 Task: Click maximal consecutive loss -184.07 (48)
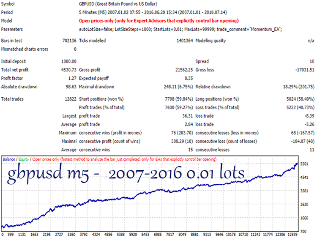coord(303,142)
